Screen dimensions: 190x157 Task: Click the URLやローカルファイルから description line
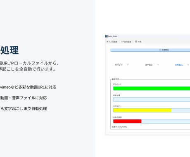(x=29, y=63)
